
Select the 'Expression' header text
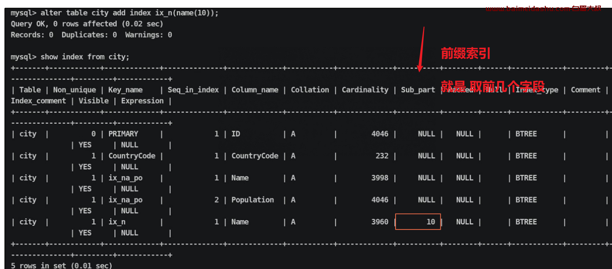(x=142, y=101)
